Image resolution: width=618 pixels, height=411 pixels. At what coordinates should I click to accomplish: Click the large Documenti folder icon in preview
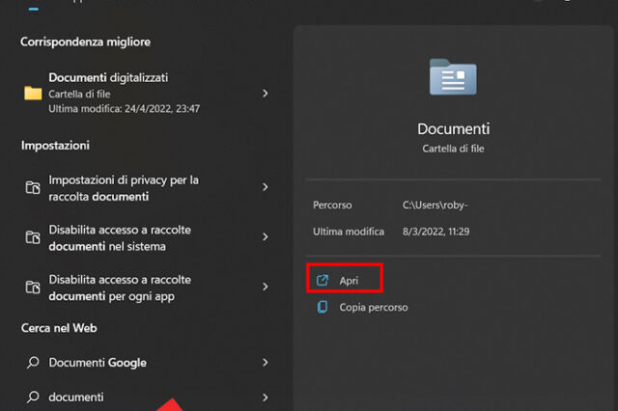point(453,78)
